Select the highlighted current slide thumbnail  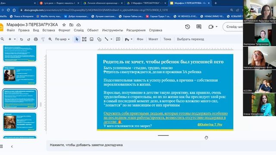[20, 99]
